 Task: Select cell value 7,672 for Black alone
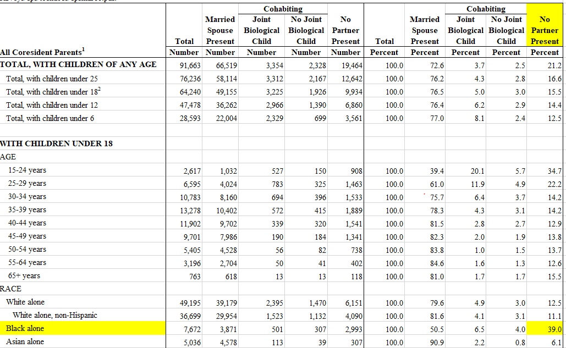191,329
